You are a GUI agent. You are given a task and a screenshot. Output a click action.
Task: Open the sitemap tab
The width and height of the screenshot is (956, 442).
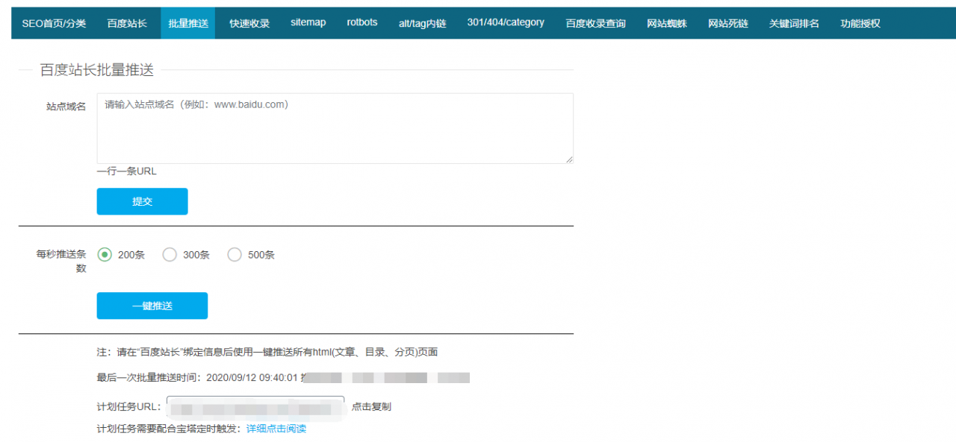tap(308, 22)
